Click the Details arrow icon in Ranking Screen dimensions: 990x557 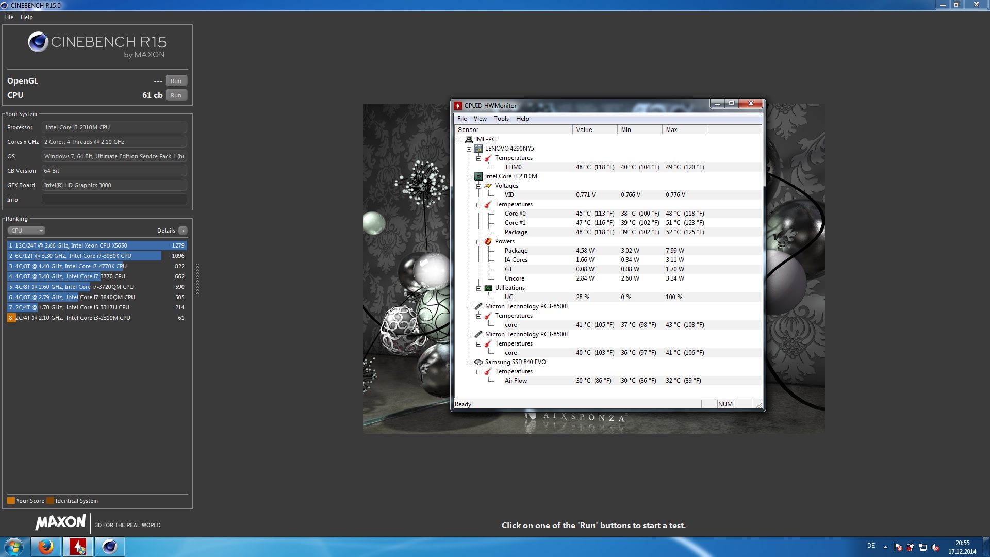(183, 231)
